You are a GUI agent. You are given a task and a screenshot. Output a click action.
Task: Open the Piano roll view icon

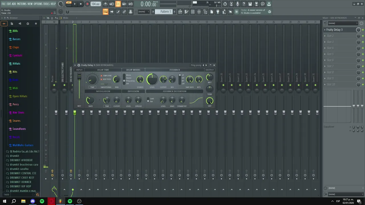[x=186, y=12]
